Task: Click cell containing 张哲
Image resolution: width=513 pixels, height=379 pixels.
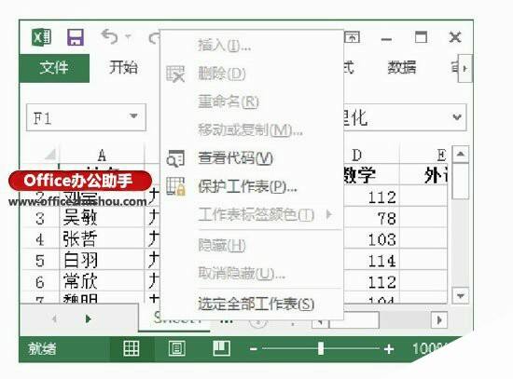Action: pyautogui.click(x=102, y=239)
